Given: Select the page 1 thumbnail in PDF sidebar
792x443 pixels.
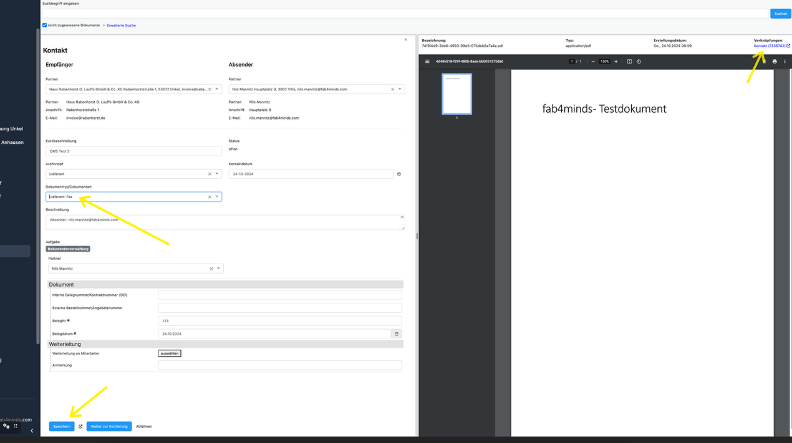Looking at the screenshot, I should [456, 94].
